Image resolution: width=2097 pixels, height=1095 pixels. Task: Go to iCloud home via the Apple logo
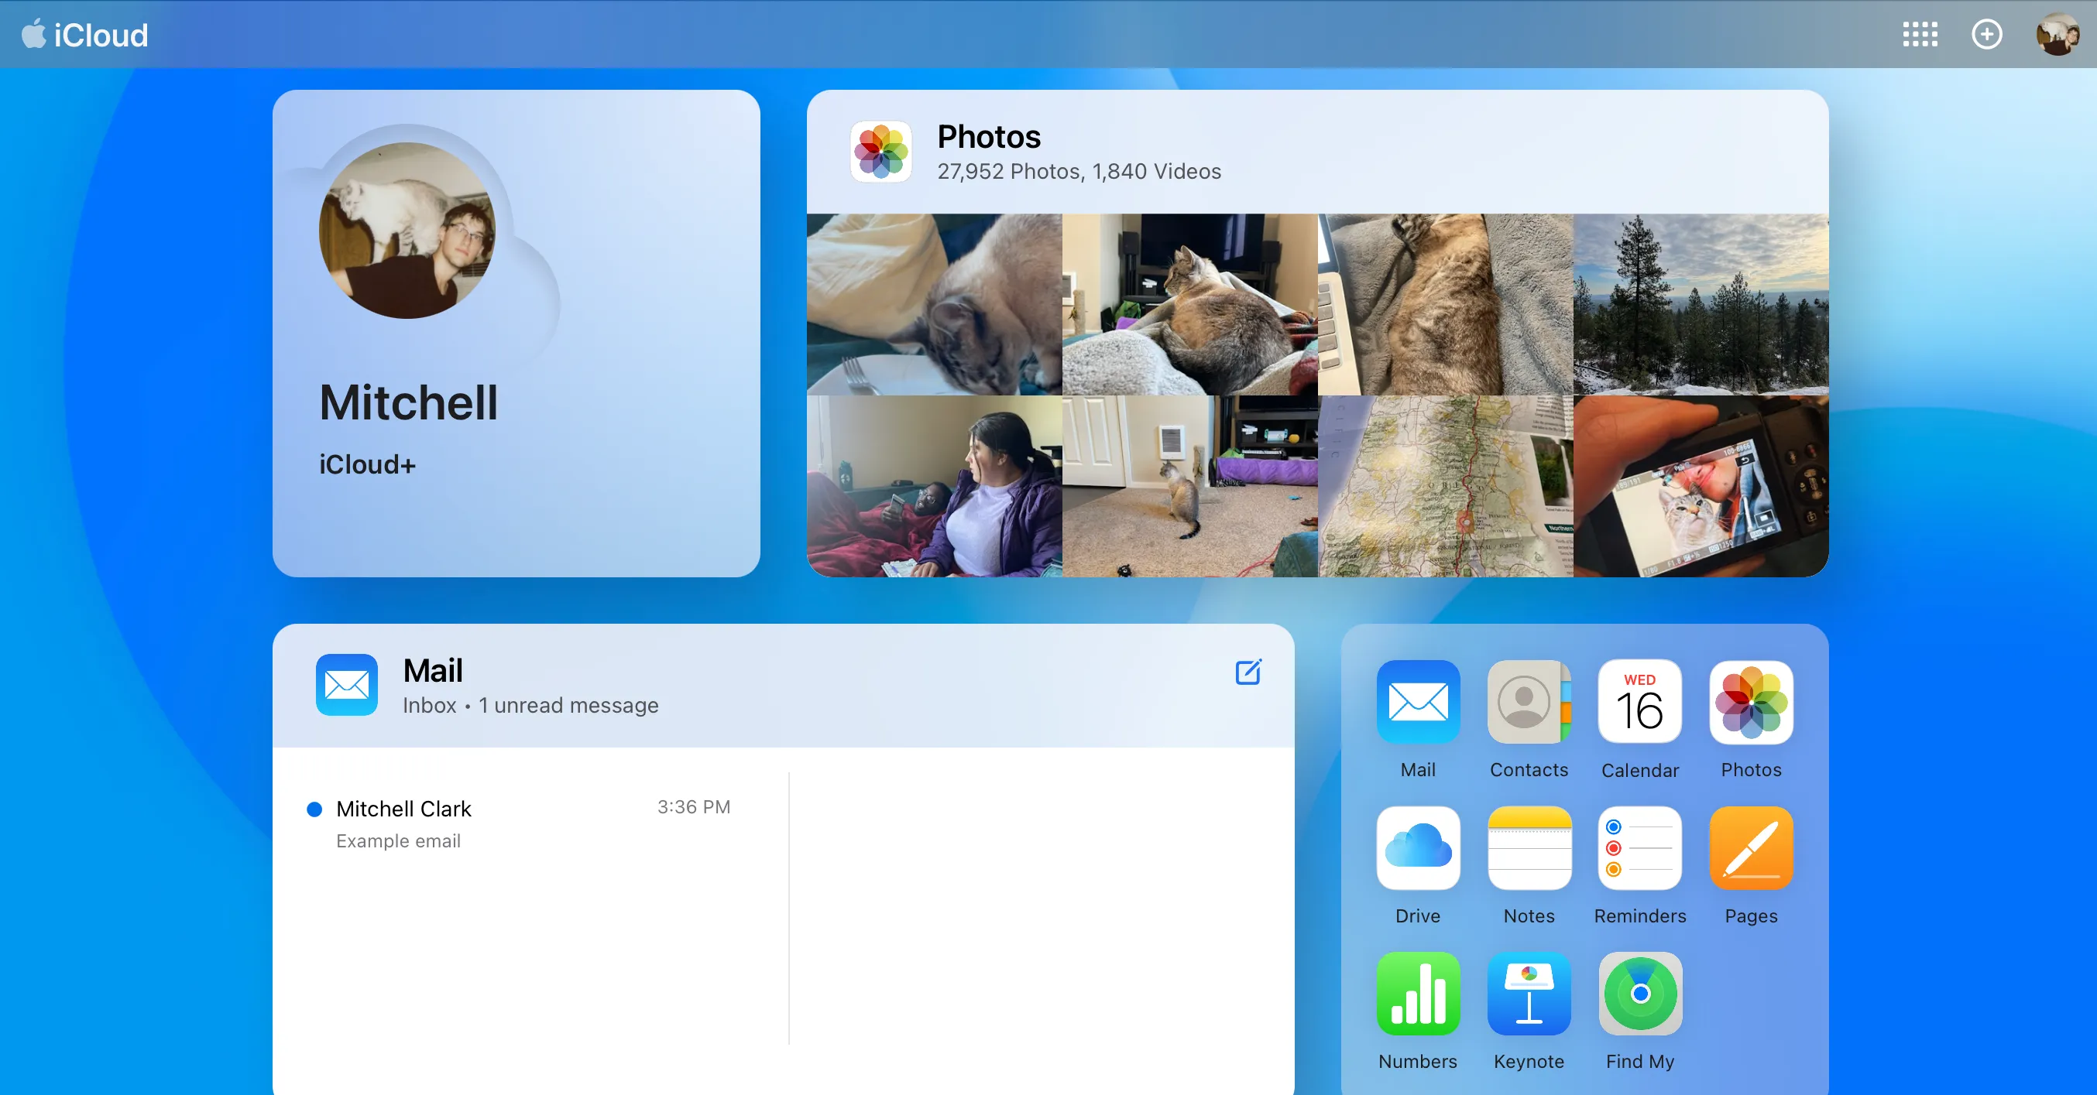coord(33,33)
